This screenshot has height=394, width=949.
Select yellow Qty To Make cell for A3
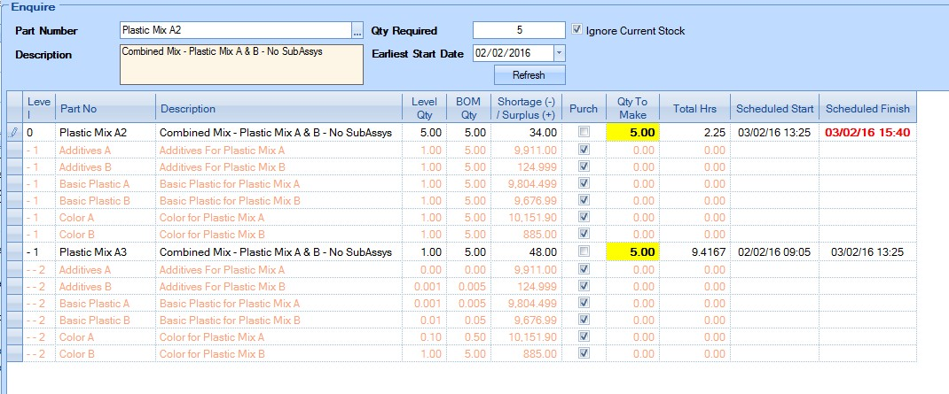(x=632, y=252)
